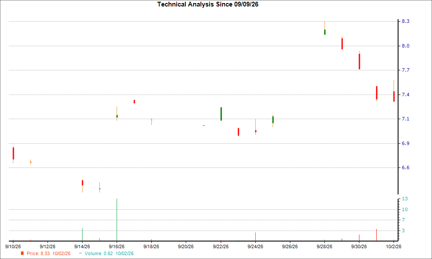Click the 9/14/26 date label
This screenshot has width=432, height=259.
(x=82, y=246)
